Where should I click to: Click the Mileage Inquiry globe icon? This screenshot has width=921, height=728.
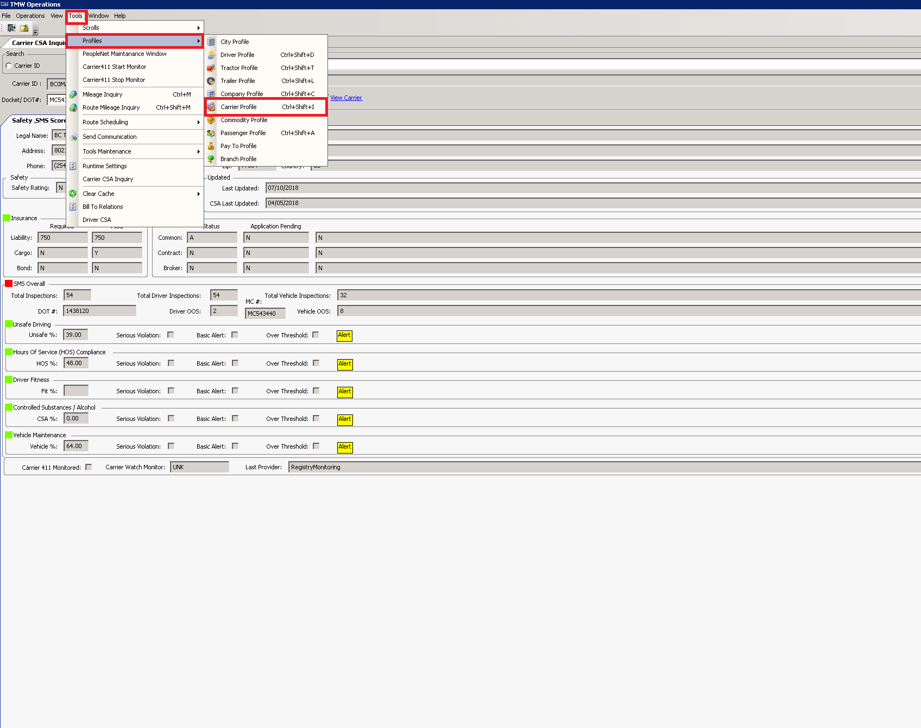point(73,94)
